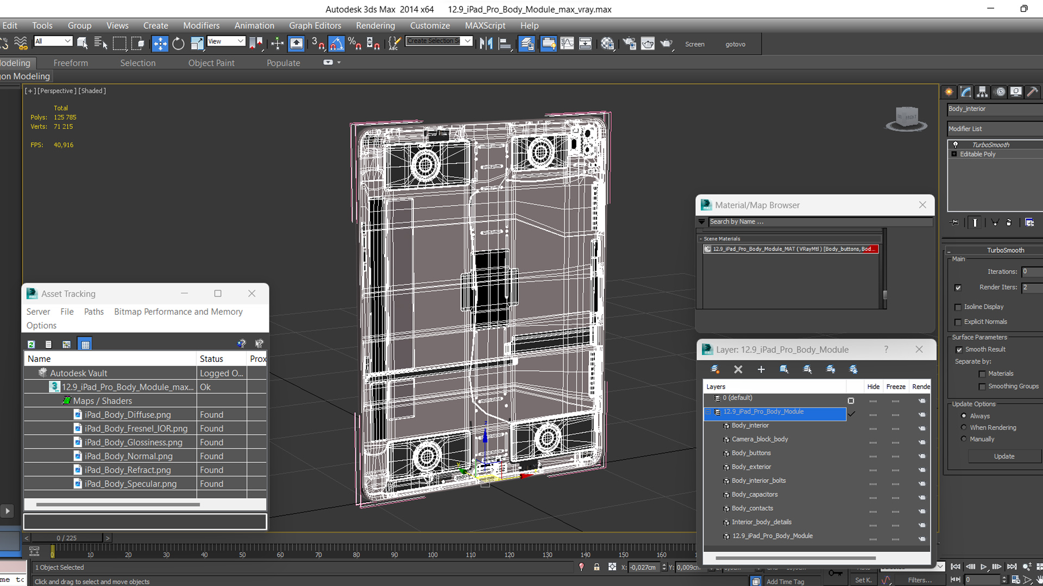1043x586 pixels.
Task: Toggle Percent Snap tool
Action: tap(355, 43)
